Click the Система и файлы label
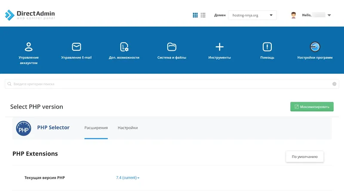Viewport: 344px width, 192px height. pos(172,58)
